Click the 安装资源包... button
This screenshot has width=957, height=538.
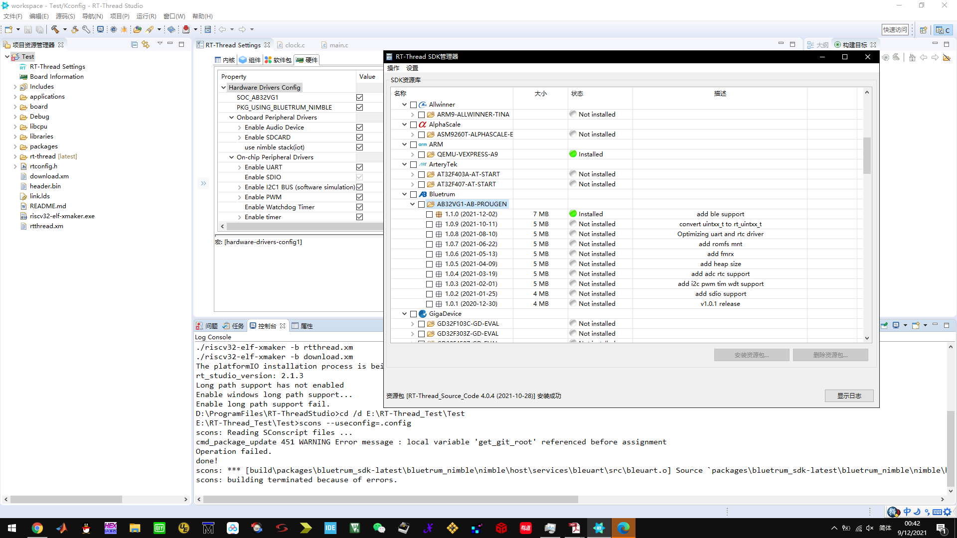point(752,355)
